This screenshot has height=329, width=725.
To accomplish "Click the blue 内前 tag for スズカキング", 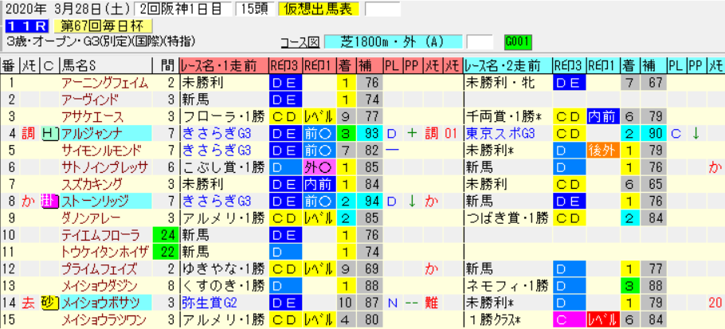I will (319, 184).
